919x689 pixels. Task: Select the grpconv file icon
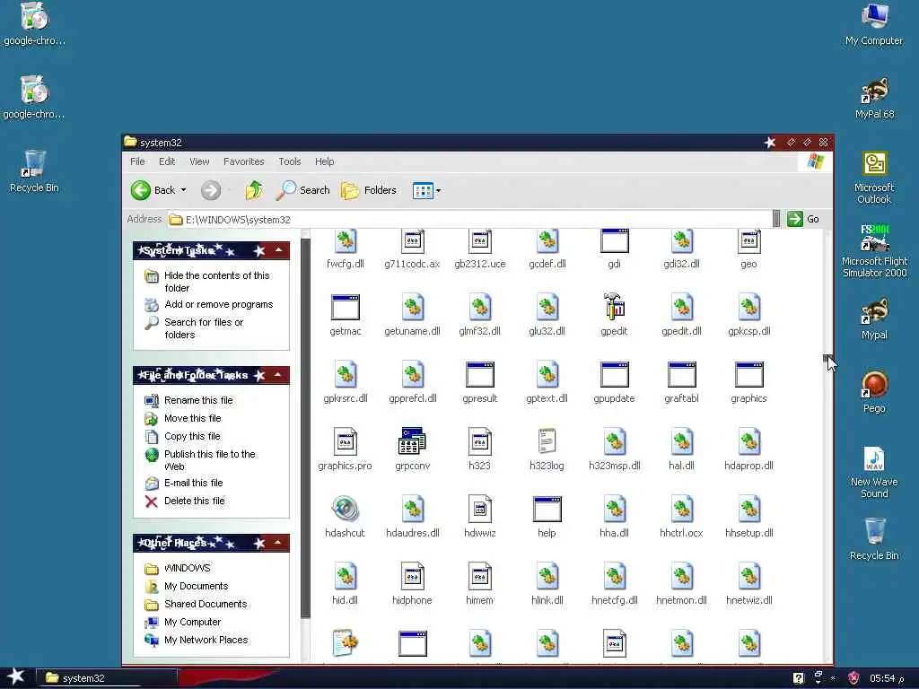pyautogui.click(x=412, y=441)
